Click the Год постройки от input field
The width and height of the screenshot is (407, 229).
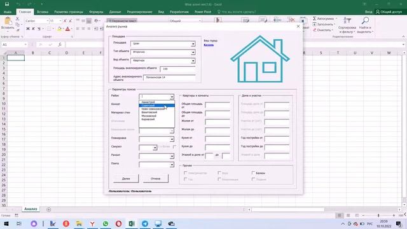click(x=277, y=139)
